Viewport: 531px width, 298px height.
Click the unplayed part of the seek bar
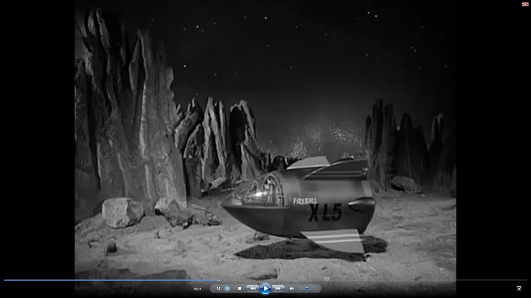point(372,280)
